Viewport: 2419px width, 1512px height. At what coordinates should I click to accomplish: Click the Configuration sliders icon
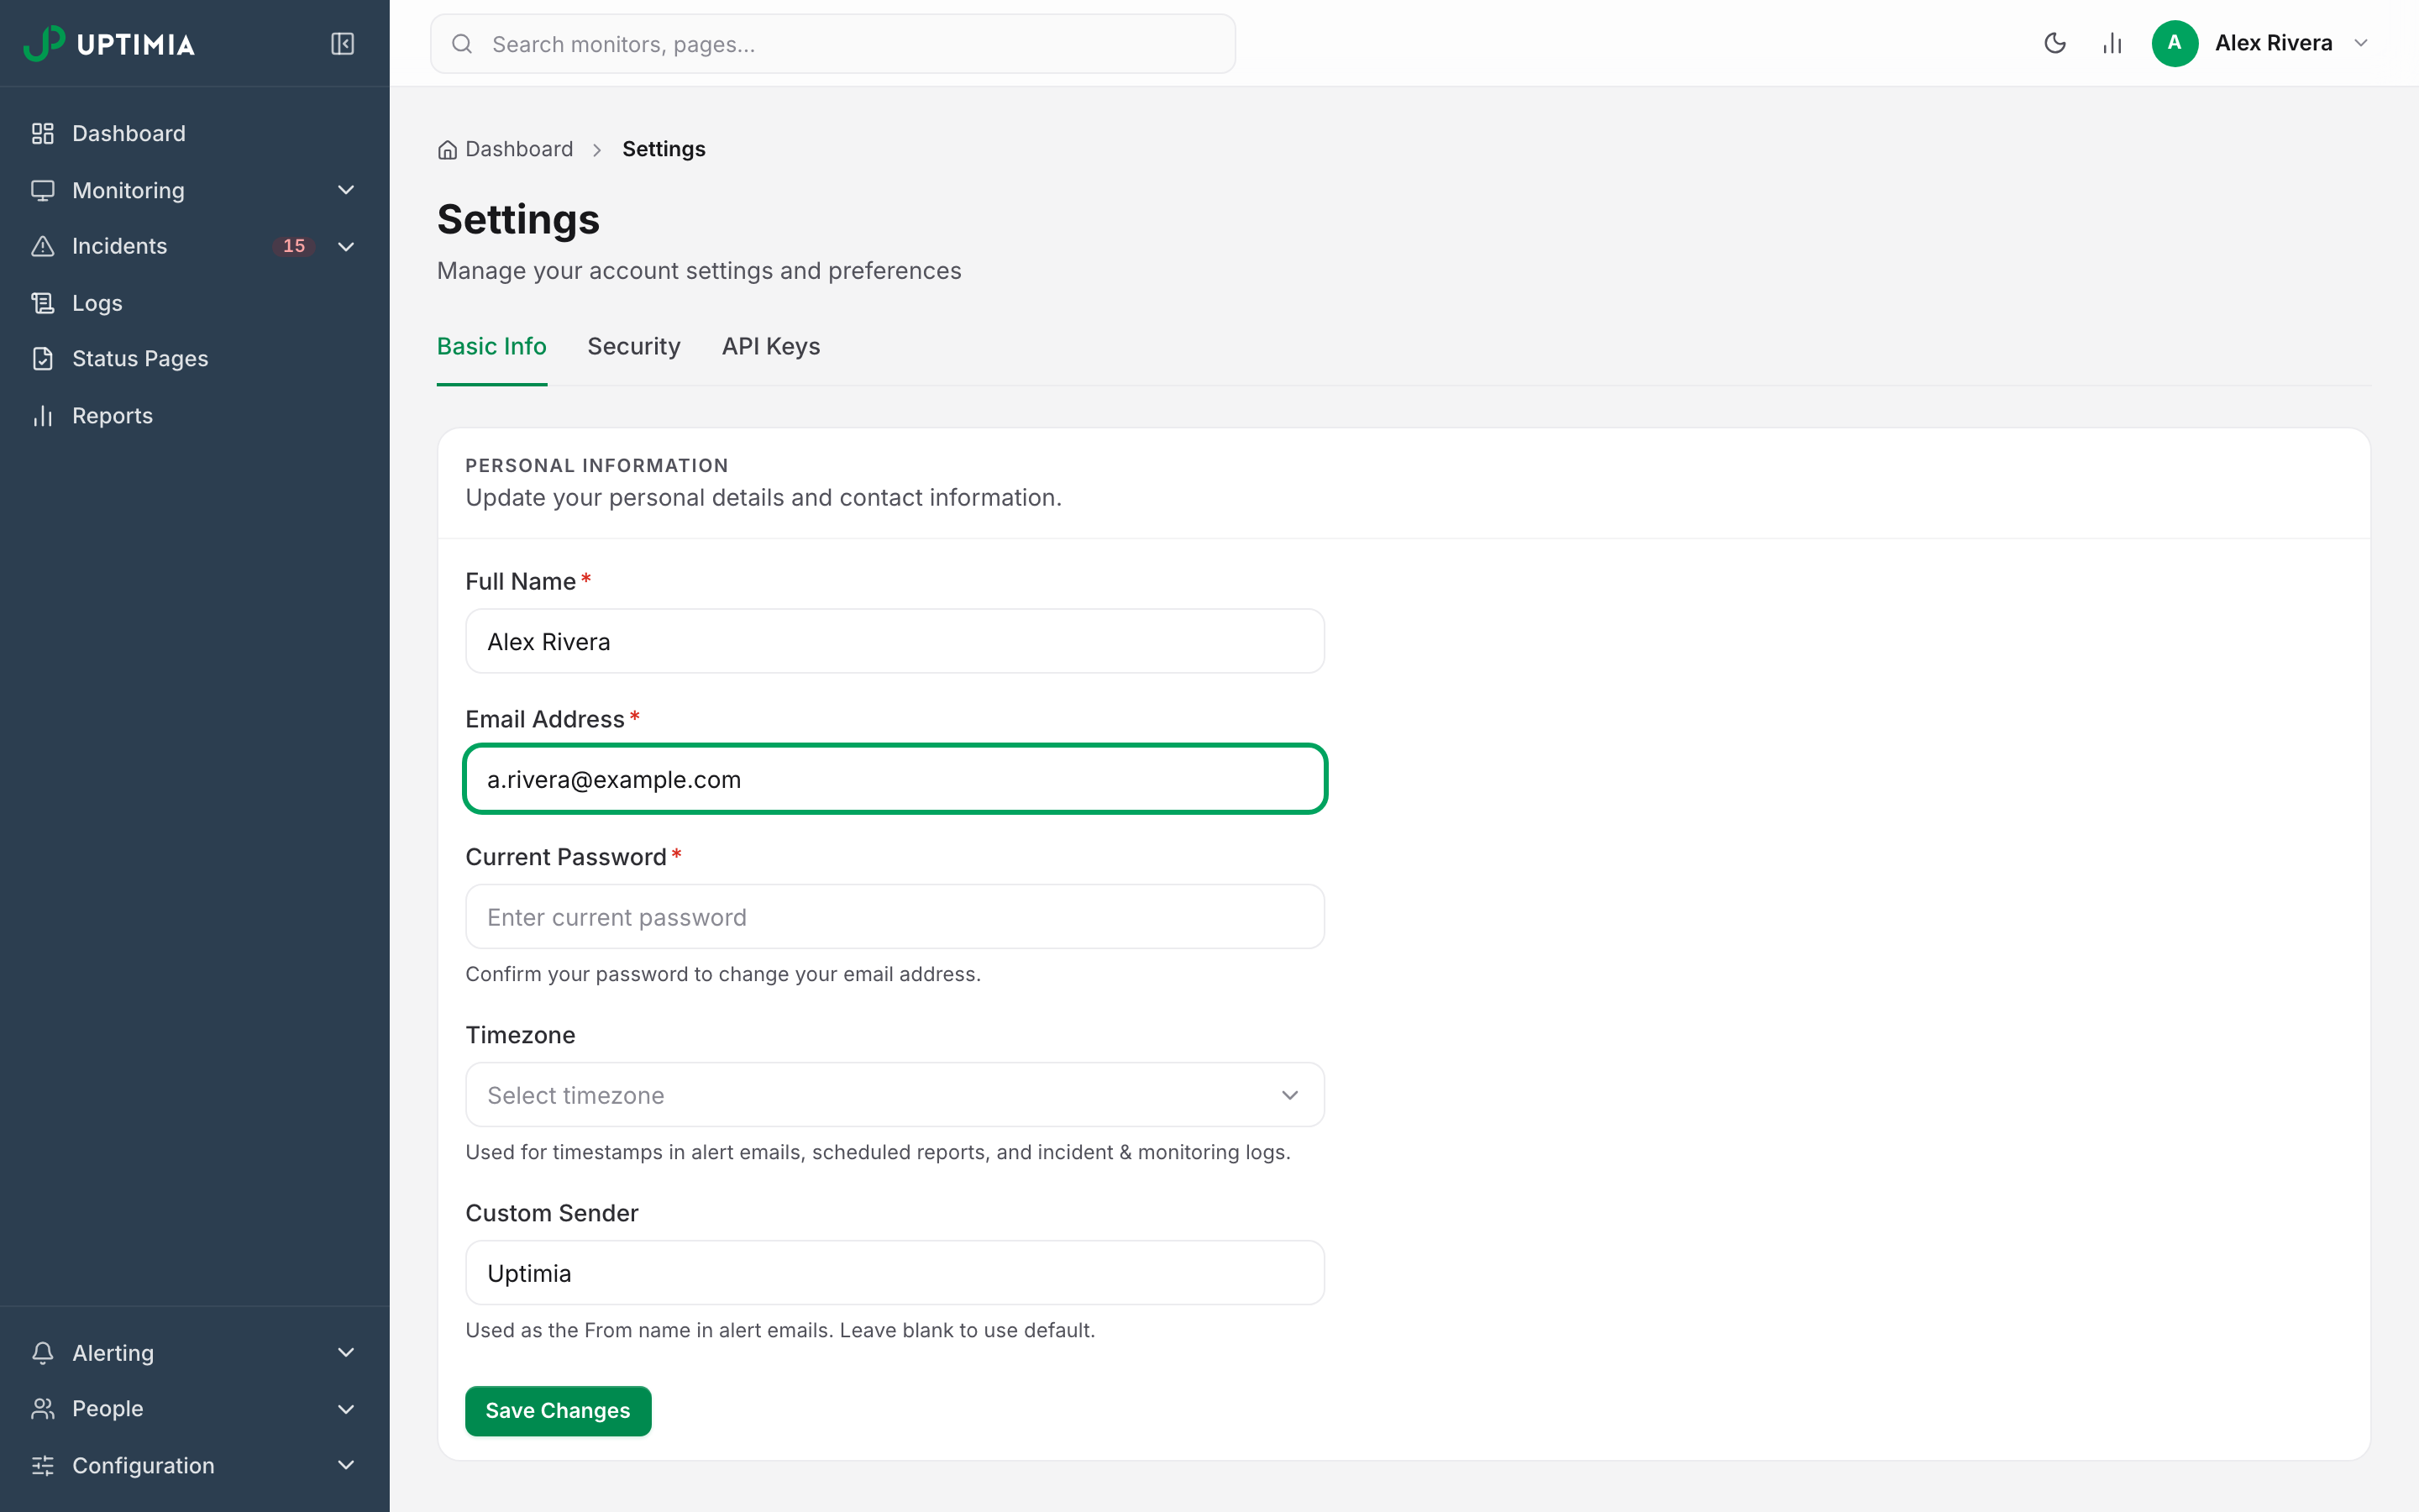click(43, 1466)
